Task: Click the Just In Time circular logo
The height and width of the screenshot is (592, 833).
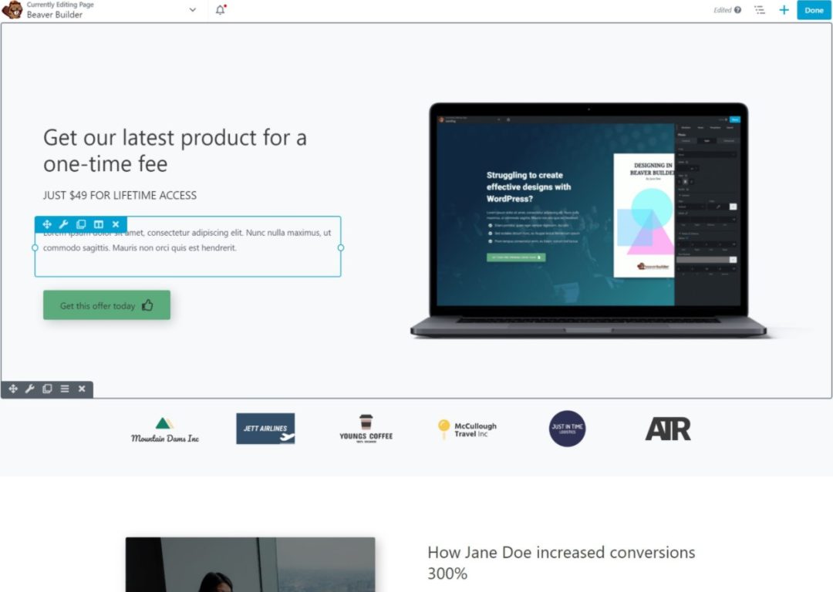Action: pyautogui.click(x=568, y=429)
